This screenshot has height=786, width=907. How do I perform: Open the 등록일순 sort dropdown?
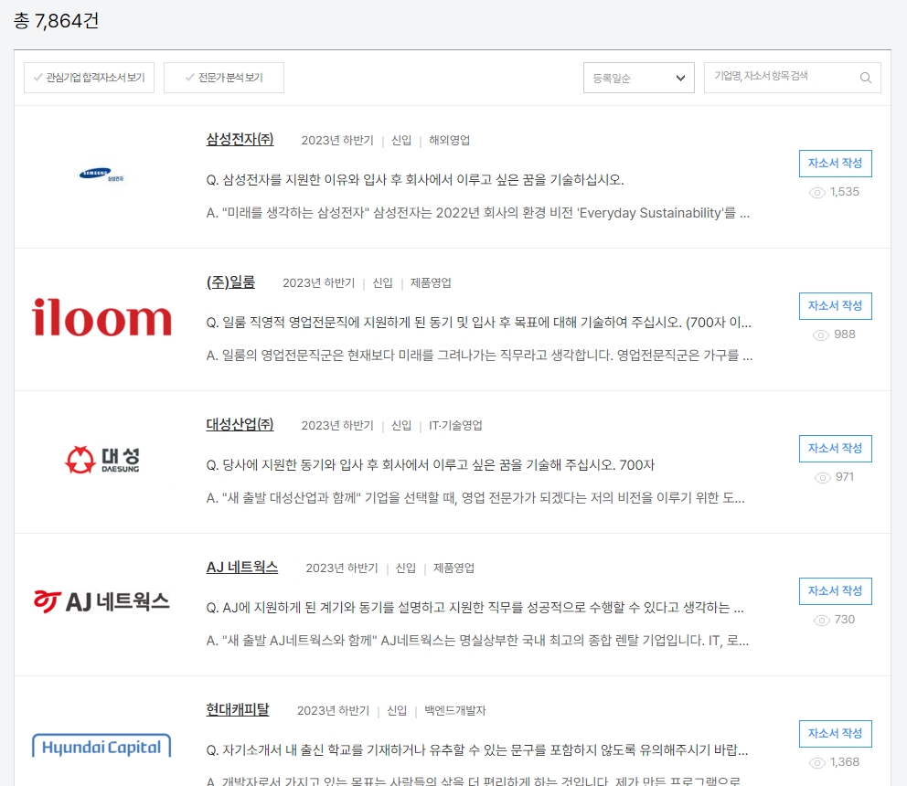[x=638, y=78]
